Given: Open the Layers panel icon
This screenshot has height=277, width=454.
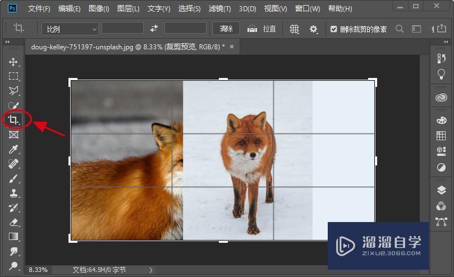Looking at the screenshot, I should pyautogui.click(x=441, y=191).
